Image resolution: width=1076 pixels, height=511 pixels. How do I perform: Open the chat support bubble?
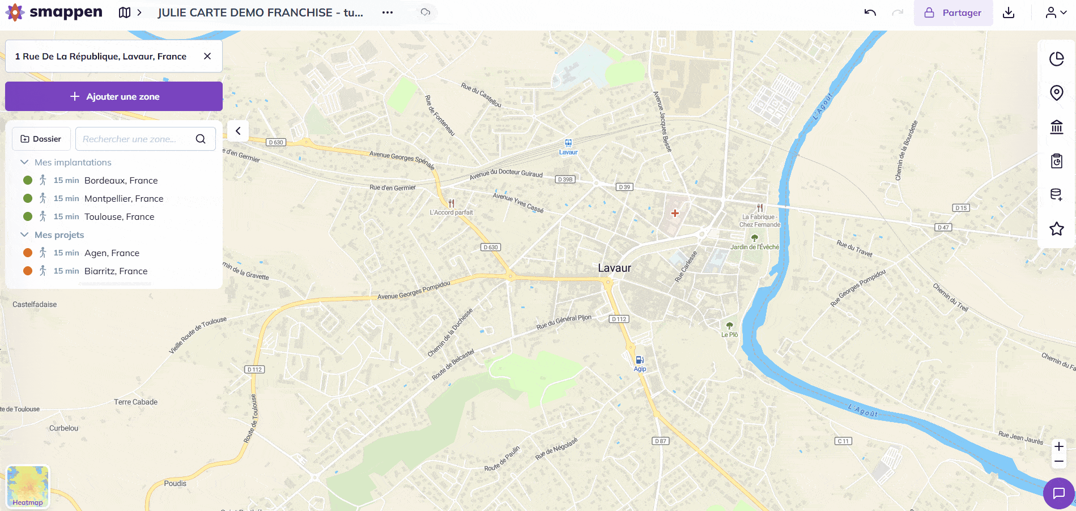coord(1058,493)
